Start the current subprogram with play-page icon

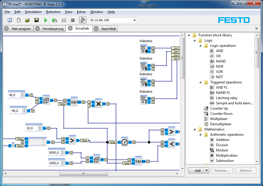[55, 20]
